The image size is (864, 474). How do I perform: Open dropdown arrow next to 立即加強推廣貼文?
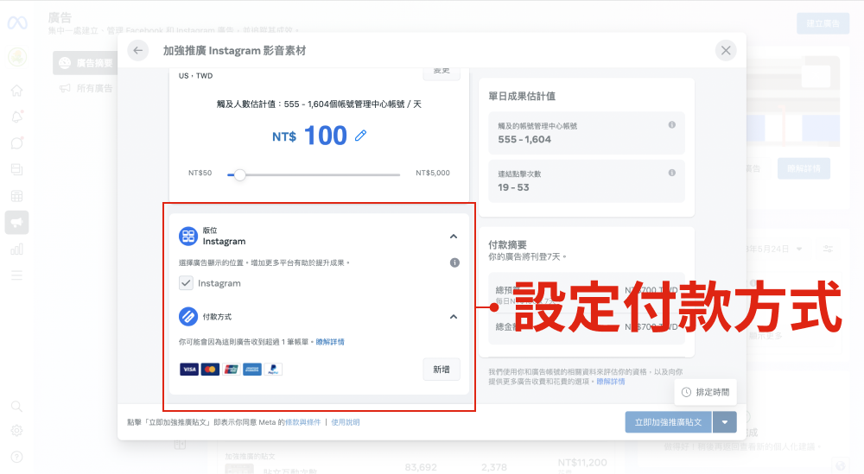tap(725, 422)
